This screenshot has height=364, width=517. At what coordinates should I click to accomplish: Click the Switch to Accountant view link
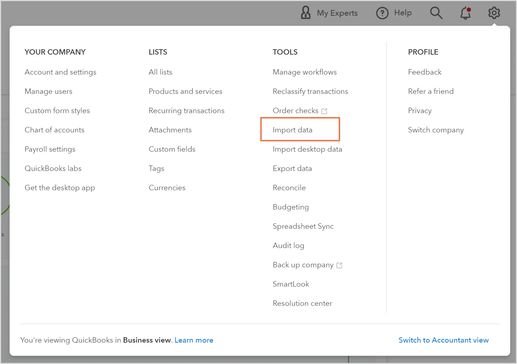444,340
